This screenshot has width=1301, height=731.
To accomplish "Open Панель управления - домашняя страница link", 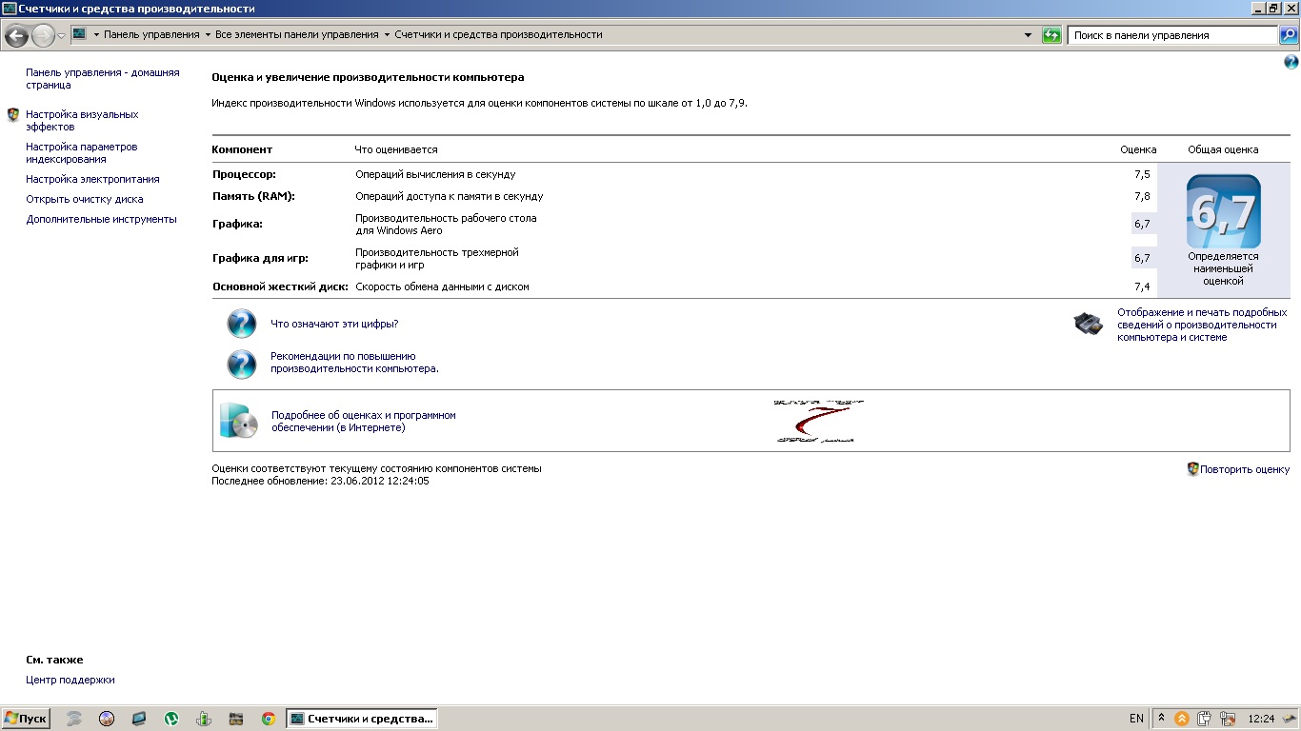I will coord(102,79).
